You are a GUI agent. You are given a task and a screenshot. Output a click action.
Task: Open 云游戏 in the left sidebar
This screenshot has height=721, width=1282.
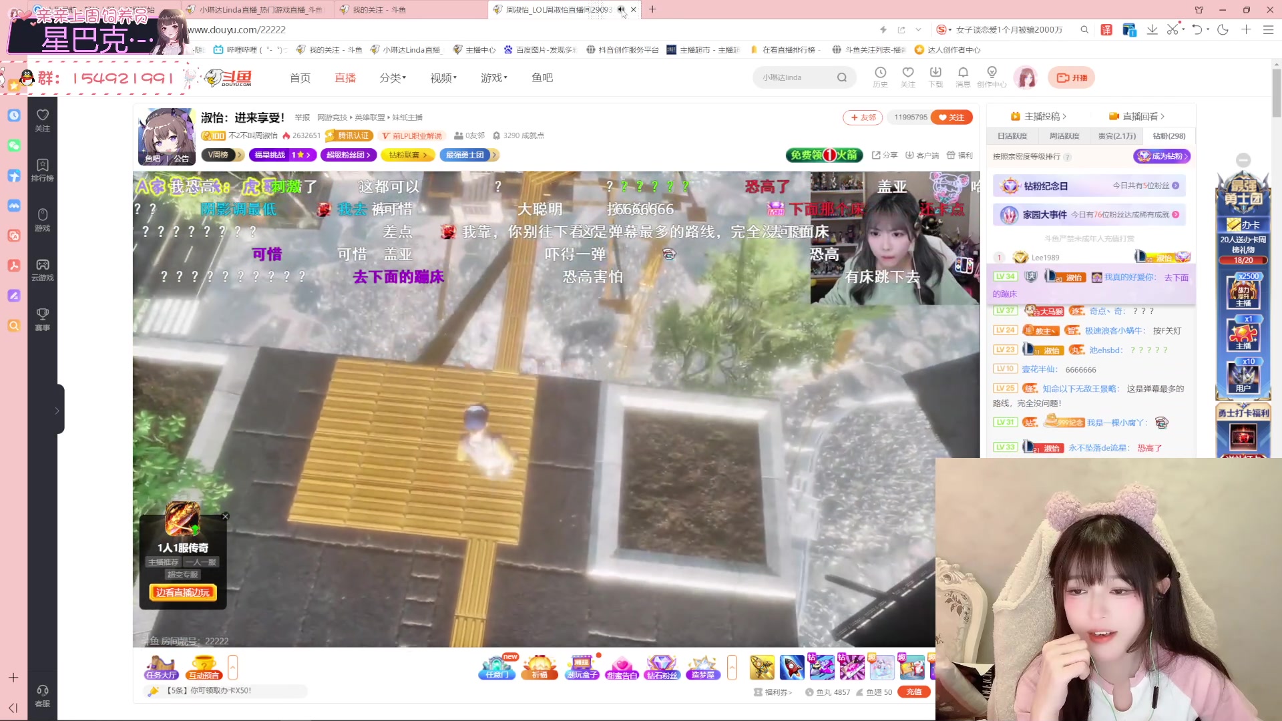point(43,270)
